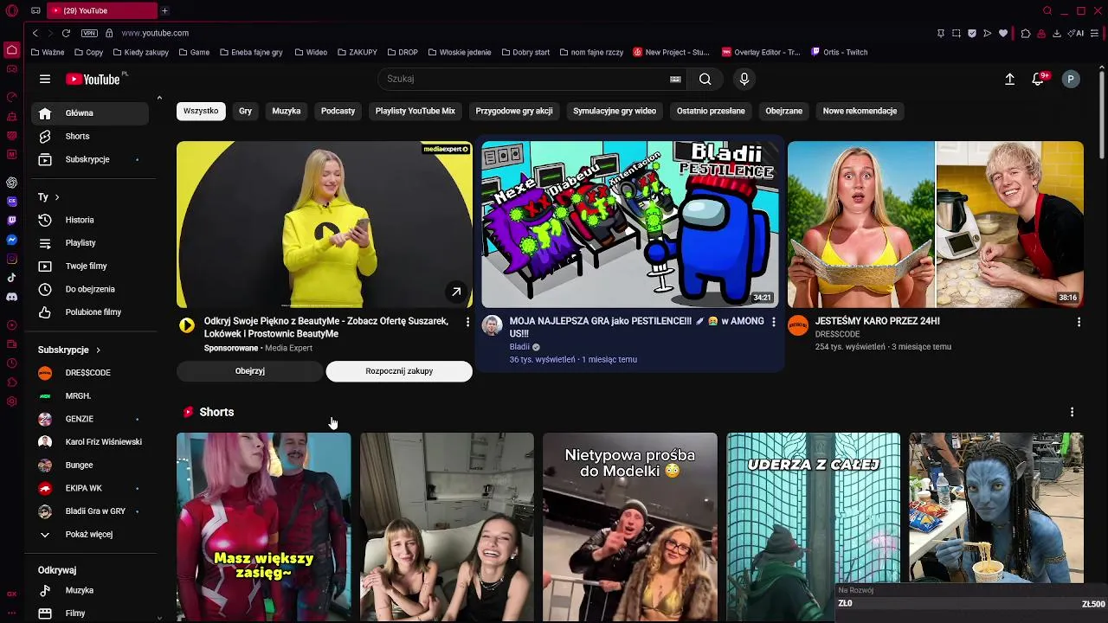Expand the Ty section
Viewport: 1108px width, 623px height.
(48, 197)
